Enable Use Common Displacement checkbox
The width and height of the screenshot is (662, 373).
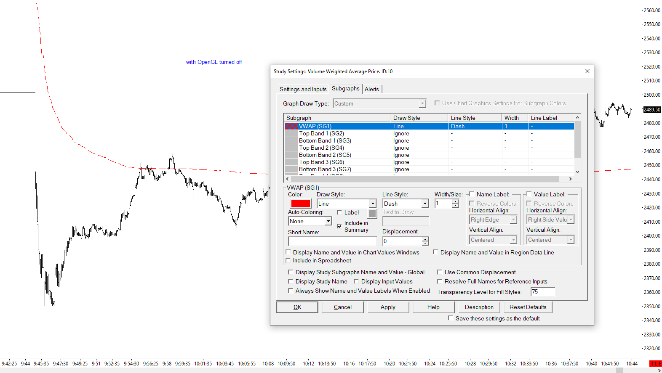pyautogui.click(x=440, y=272)
